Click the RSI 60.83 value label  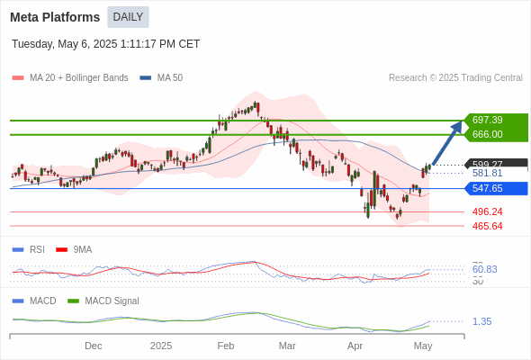(484, 270)
